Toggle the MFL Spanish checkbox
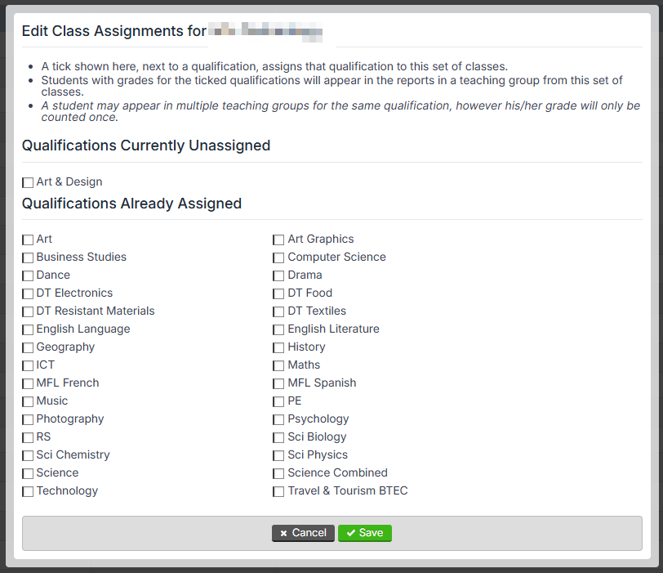The image size is (663, 573). pyautogui.click(x=278, y=384)
